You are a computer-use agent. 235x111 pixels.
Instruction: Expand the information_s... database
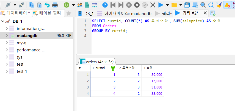(x=7, y=28)
